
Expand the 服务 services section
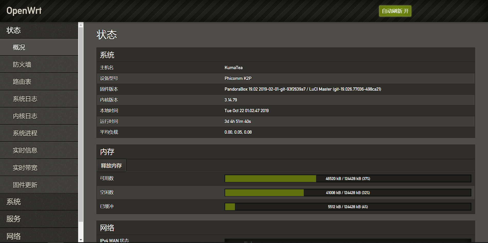(13, 219)
